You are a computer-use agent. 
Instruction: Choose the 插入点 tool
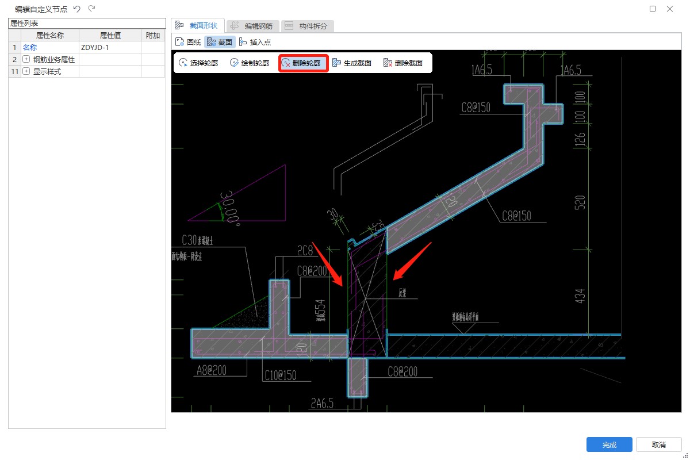[x=255, y=42]
